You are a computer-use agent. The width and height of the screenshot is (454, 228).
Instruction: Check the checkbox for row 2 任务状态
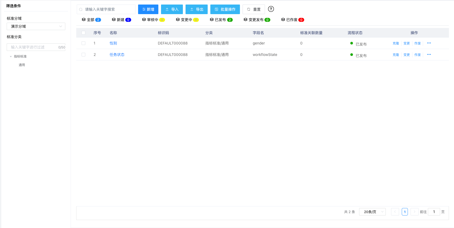[x=83, y=55]
